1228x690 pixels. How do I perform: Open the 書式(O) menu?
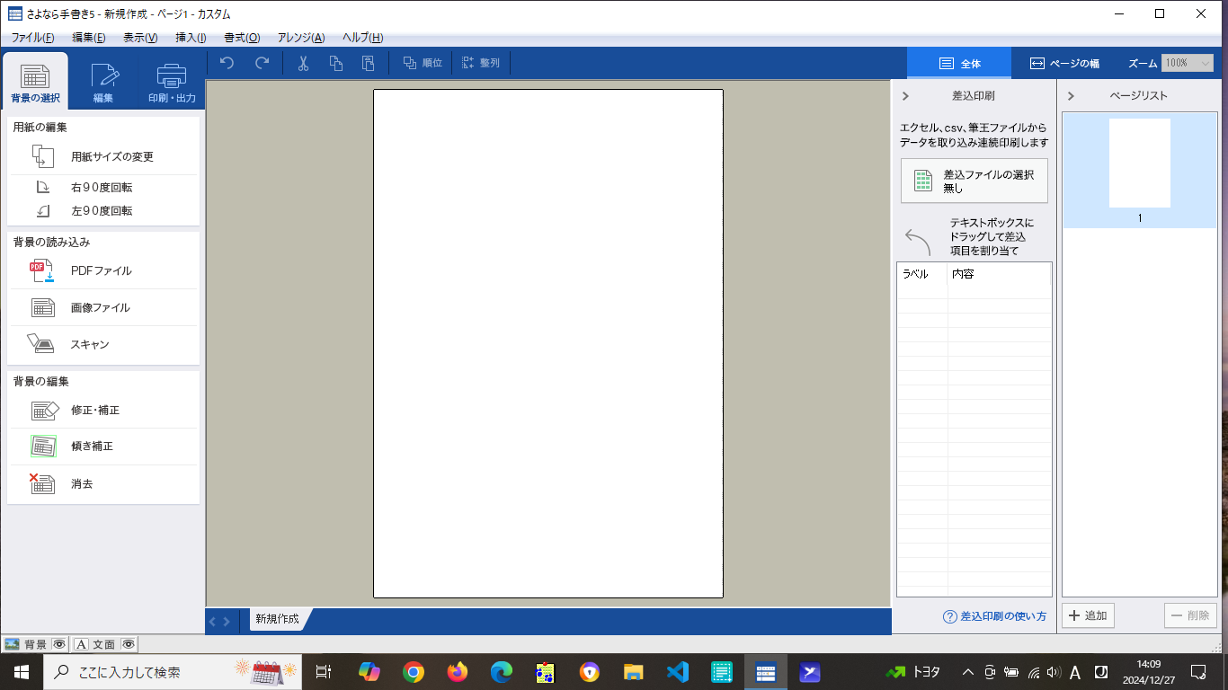[x=242, y=38]
